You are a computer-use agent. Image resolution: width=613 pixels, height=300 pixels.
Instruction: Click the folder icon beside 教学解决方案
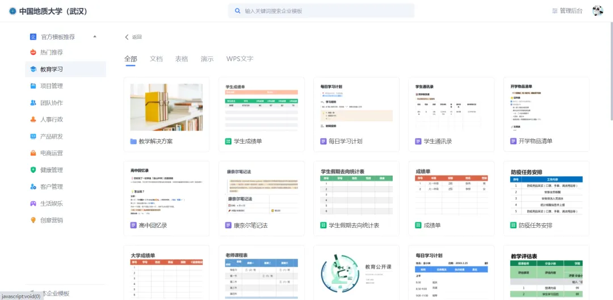point(133,141)
